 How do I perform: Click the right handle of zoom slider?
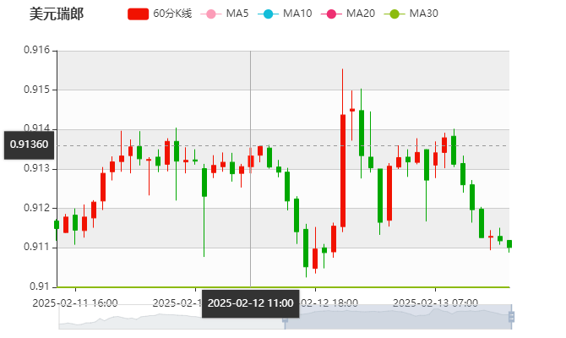point(513,317)
